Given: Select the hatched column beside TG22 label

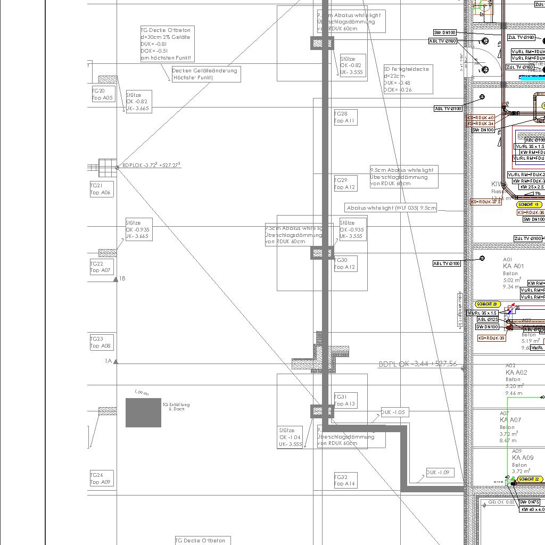Looking at the screenshot, I should pyautogui.click(x=108, y=253).
